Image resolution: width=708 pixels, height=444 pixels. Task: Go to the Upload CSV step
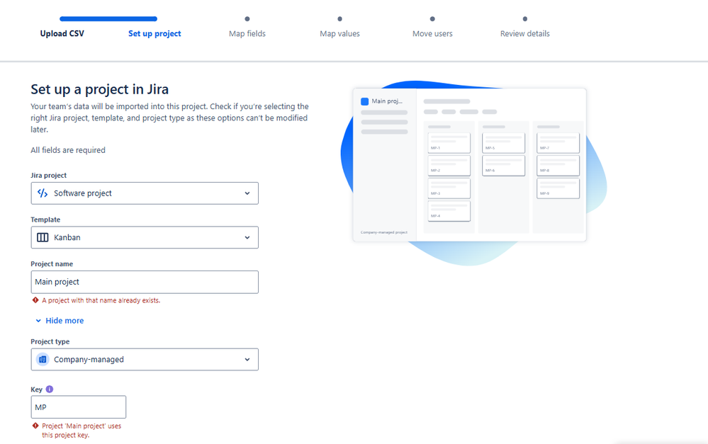point(62,33)
